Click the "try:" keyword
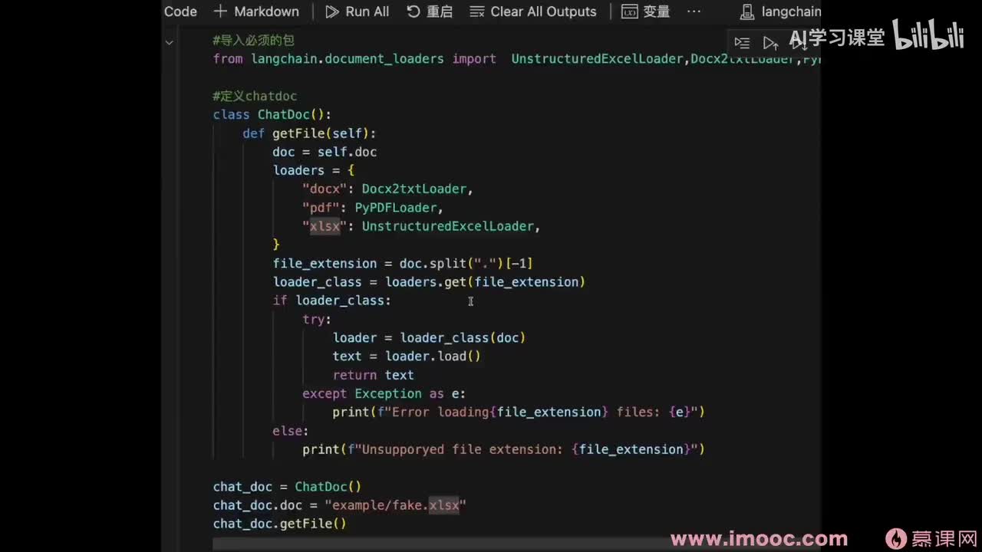The image size is (982, 552). point(317,319)
